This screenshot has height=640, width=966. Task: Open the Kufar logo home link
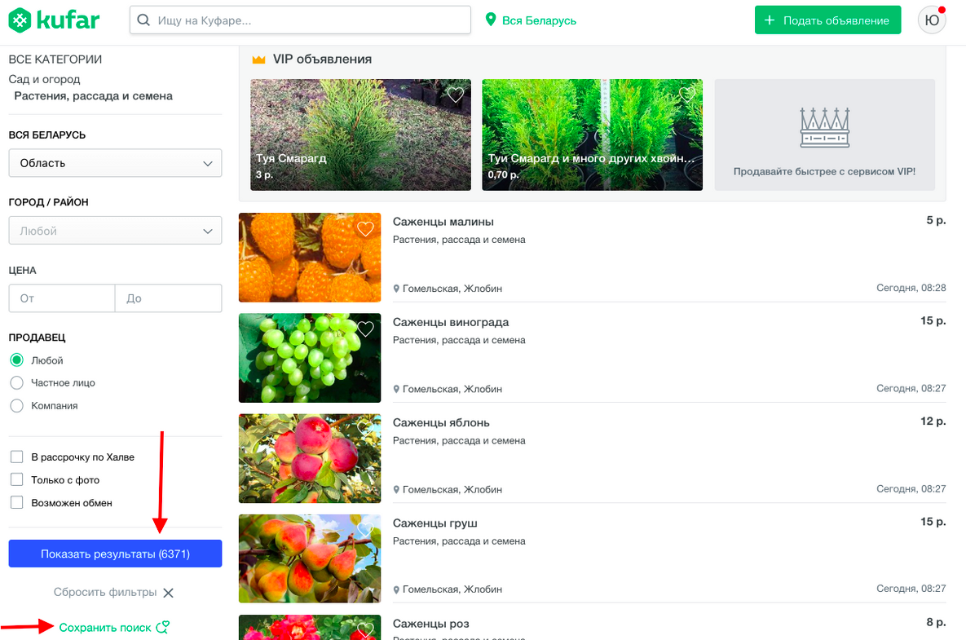[x=55, y=20]
